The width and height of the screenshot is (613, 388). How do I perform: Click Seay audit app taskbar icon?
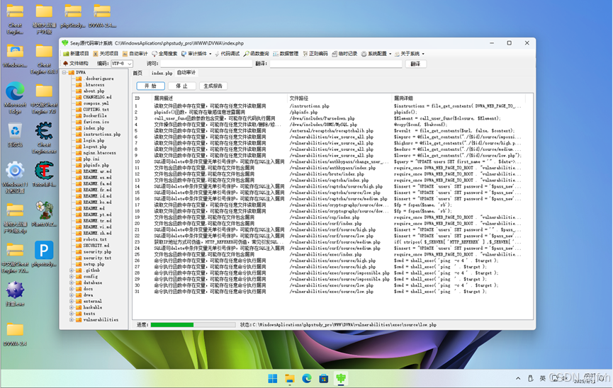click(x=341, y=378)
